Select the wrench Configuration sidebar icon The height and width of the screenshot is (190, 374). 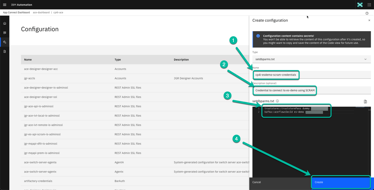tap(5, 42)
